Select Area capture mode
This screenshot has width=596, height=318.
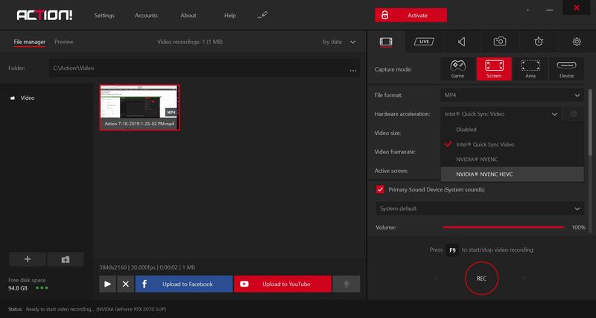(x=530, y=69)
